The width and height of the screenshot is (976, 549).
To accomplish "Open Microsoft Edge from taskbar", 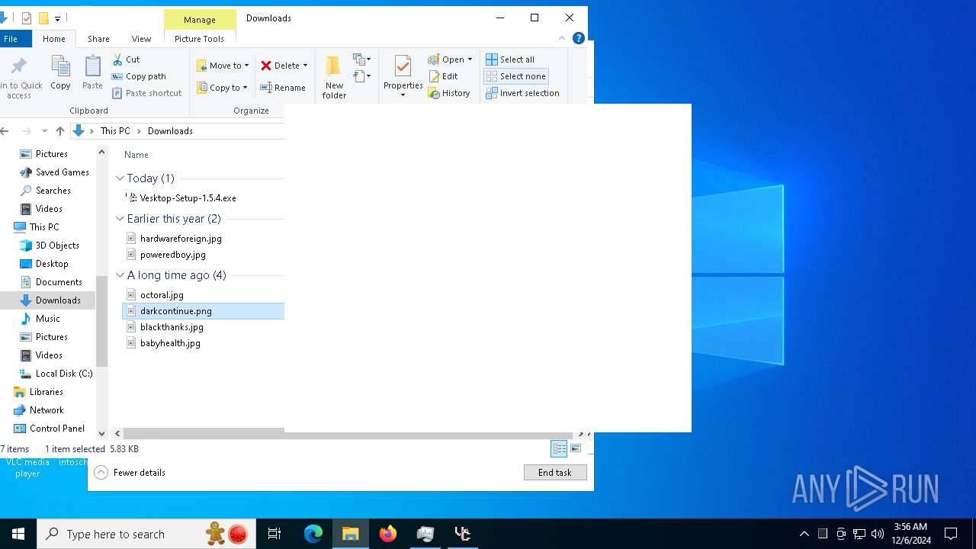I will point(313,534).
